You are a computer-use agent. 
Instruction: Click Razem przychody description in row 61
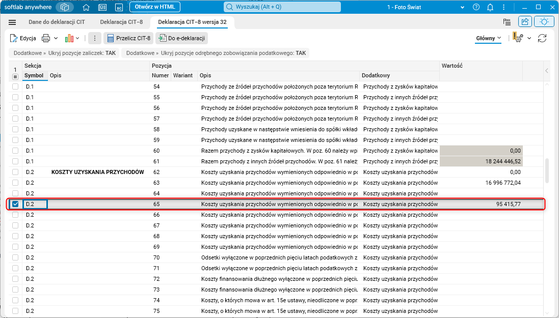279,161
